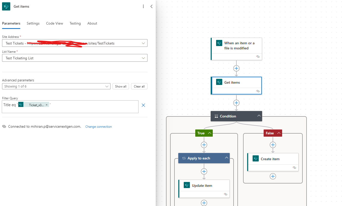Collapse the True branch

pyautogui.click(x=210, y=133)
